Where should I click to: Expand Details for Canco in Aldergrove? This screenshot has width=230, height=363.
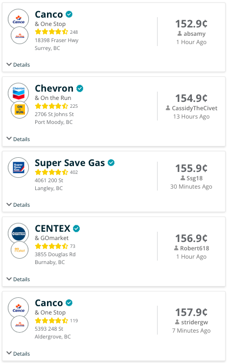[x=18, y=354]
